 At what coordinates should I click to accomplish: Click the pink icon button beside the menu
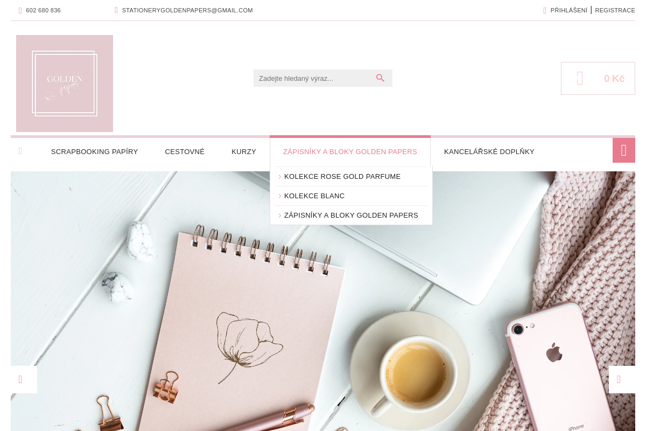point(624,150)
